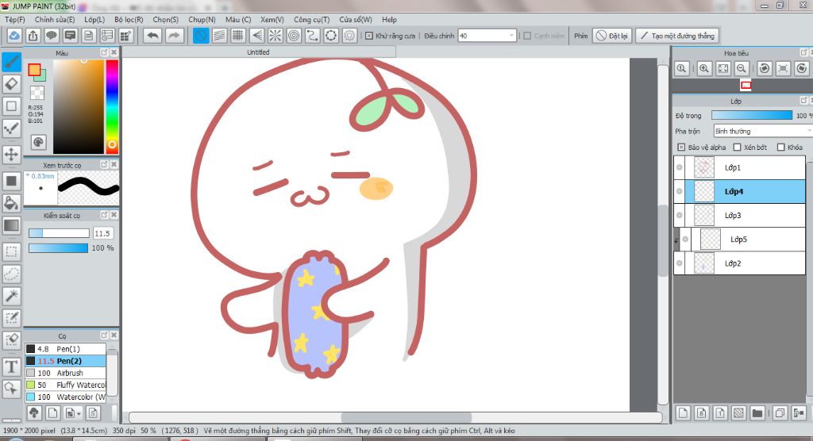Enable radial snap guide
813x441 pixels.
click(x=275, y=36)
